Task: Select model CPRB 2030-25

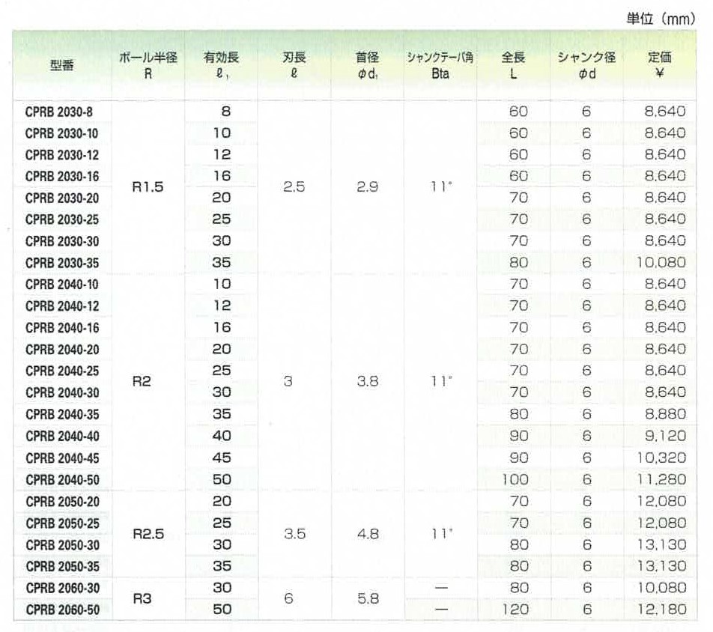Action: [x=62, y=219]
